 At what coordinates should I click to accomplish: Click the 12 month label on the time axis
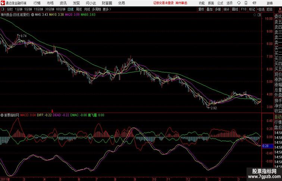click(x=188, y=179)
